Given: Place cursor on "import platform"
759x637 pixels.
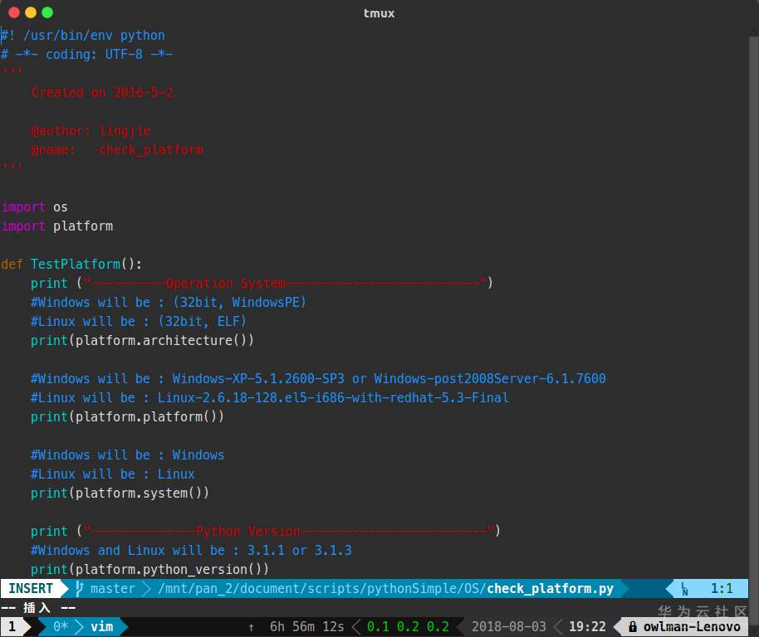Looking at the screenshot, I should click(57, 226).
